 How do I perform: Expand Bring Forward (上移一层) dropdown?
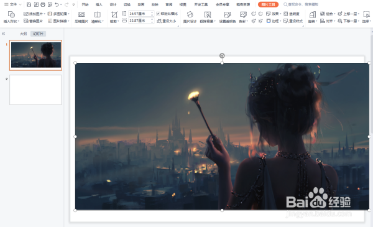[x=359, y=14]
